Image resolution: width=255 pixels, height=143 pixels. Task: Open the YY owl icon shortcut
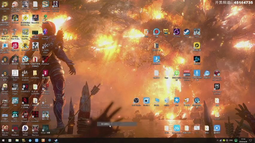tap(166, 33)
